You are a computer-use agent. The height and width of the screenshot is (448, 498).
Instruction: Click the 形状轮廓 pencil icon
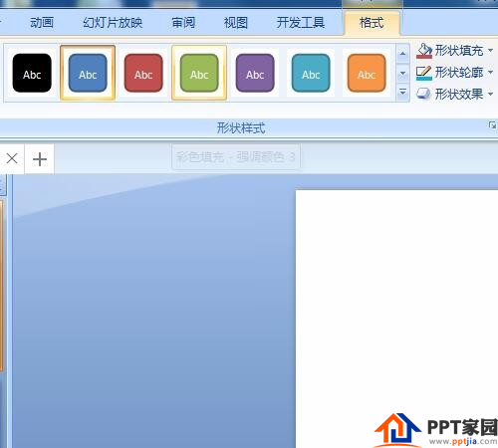point(424,73)
